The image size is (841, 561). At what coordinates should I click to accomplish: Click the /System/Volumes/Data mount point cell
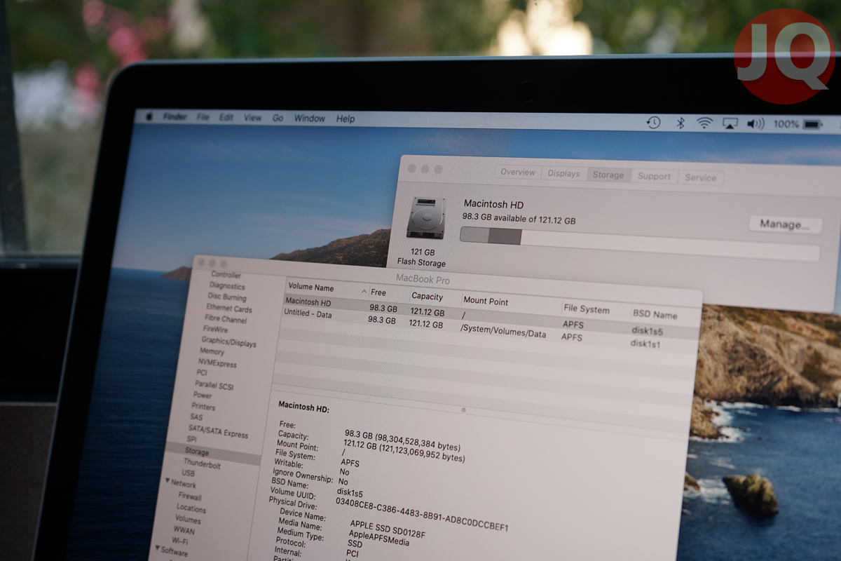pos(502,332)
